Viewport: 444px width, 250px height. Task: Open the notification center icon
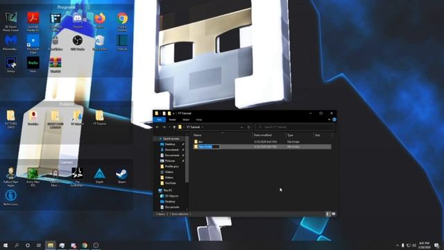click(437, 245)
